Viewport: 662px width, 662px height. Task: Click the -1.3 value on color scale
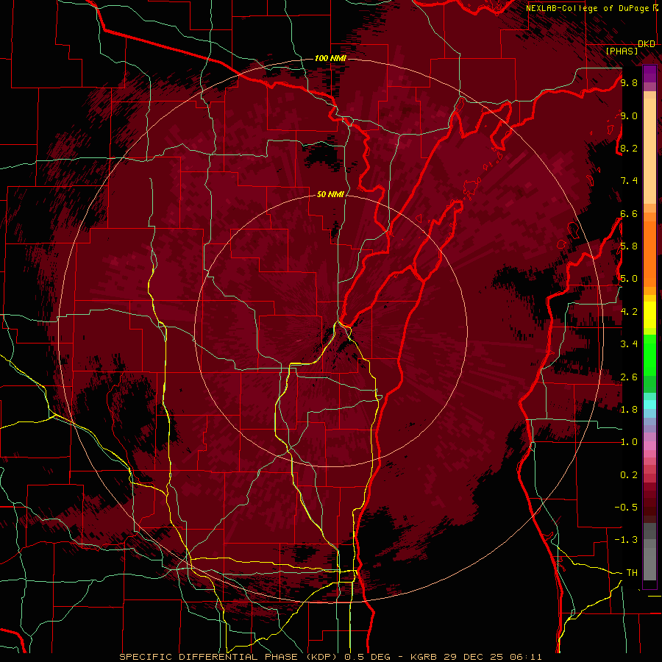(626, 540)
